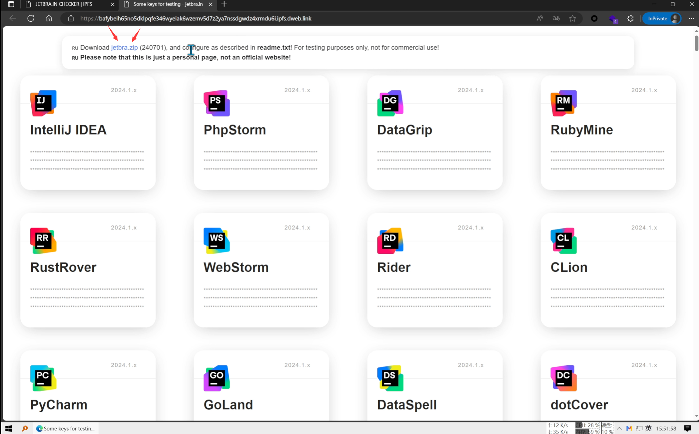Click the page vertical scrollbar thumb
Screen dimensions: 699x434
click(696, 43)
